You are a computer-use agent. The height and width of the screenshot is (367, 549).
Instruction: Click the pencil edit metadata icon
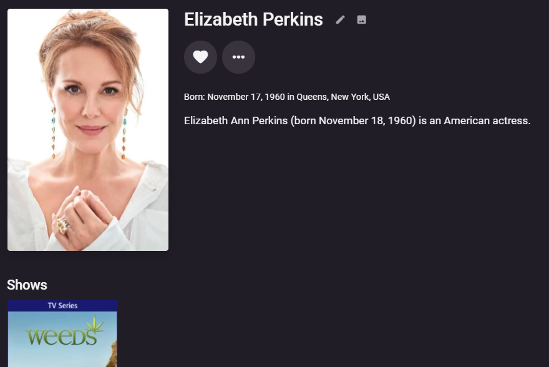tap(340, 19)
